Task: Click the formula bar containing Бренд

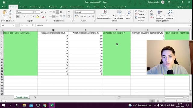Action: tap(112, 25)
